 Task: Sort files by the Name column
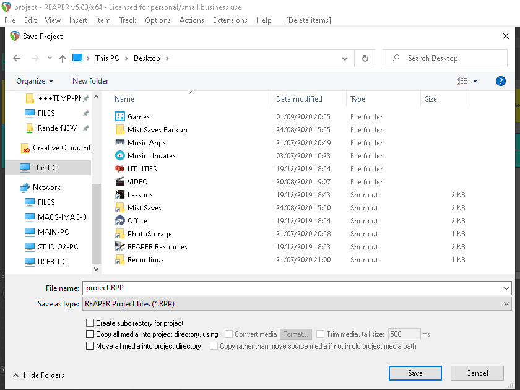(124, 99)
